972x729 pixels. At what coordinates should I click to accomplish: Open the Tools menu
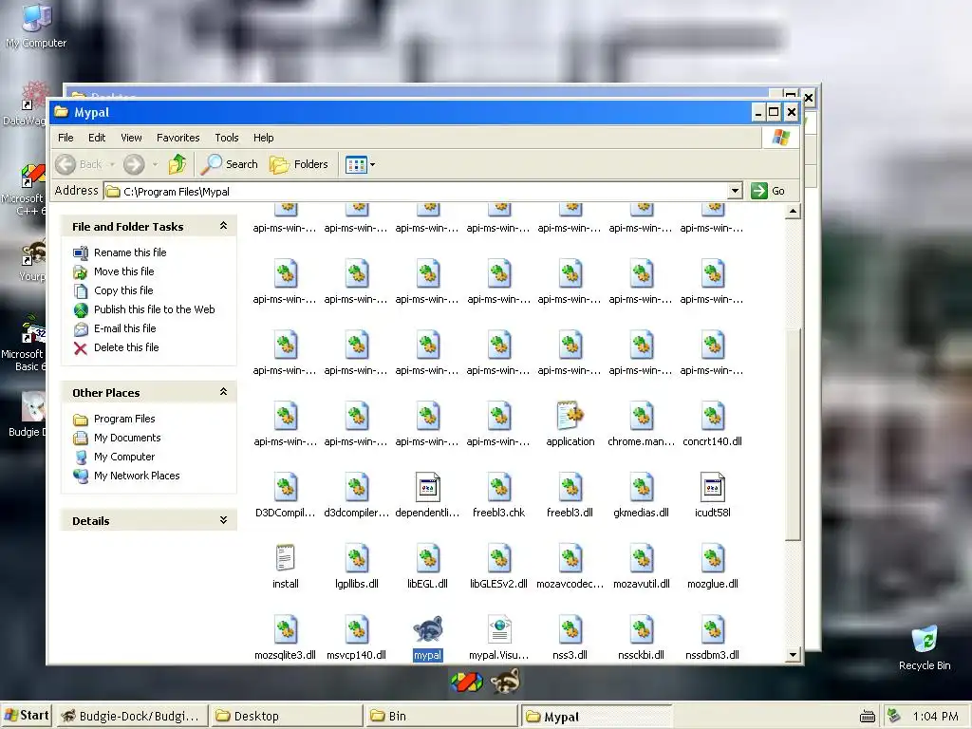[x=227, y=138]
